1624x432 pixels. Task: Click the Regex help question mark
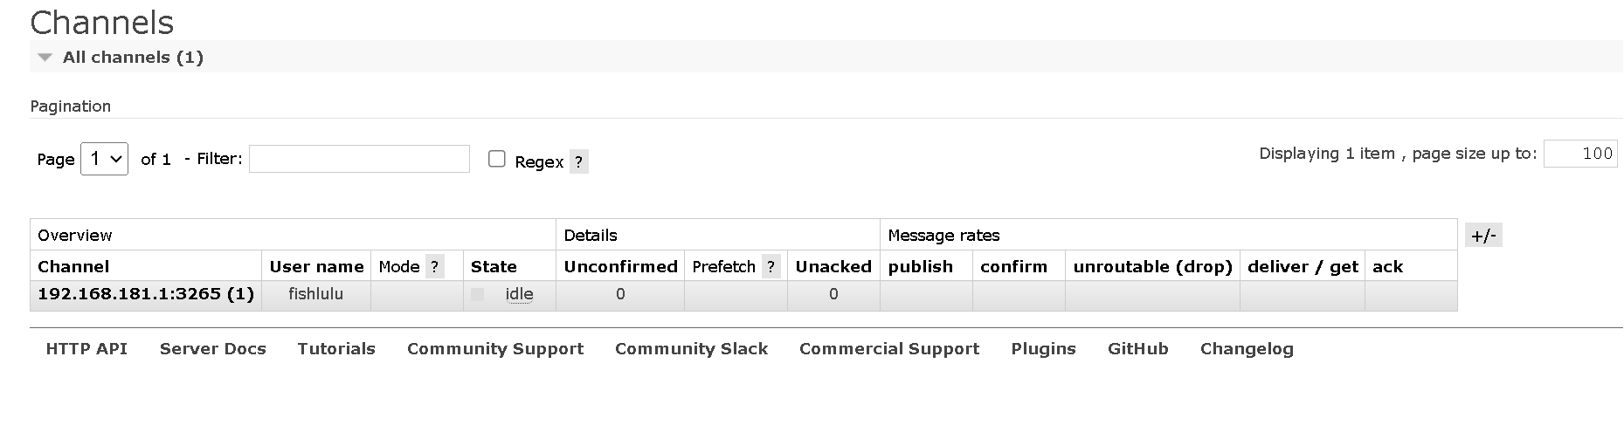(x=578, y=161)
